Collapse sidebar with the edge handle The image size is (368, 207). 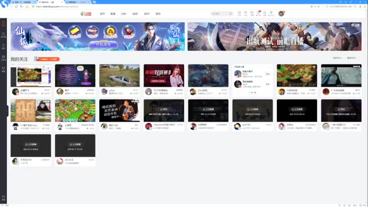pos(7,111)
